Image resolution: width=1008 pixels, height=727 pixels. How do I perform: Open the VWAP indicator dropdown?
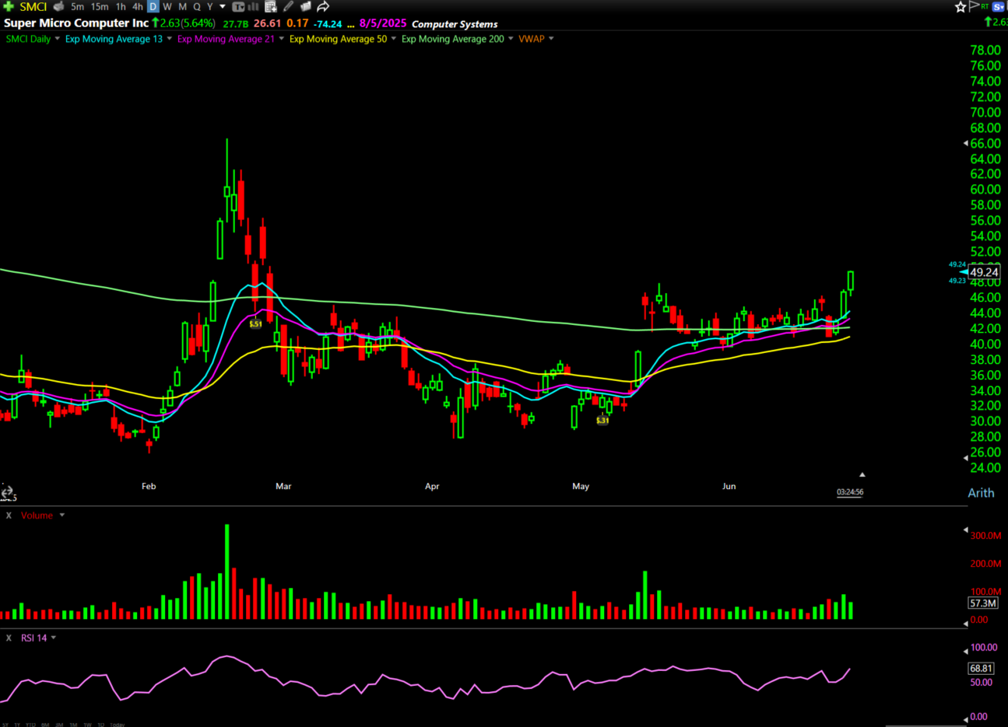(552, 39)
